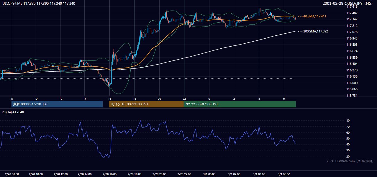The width and height of the screenshot is (377, 177).
Task: Click RSI scale value 70
Action: [x=348, y=127]
